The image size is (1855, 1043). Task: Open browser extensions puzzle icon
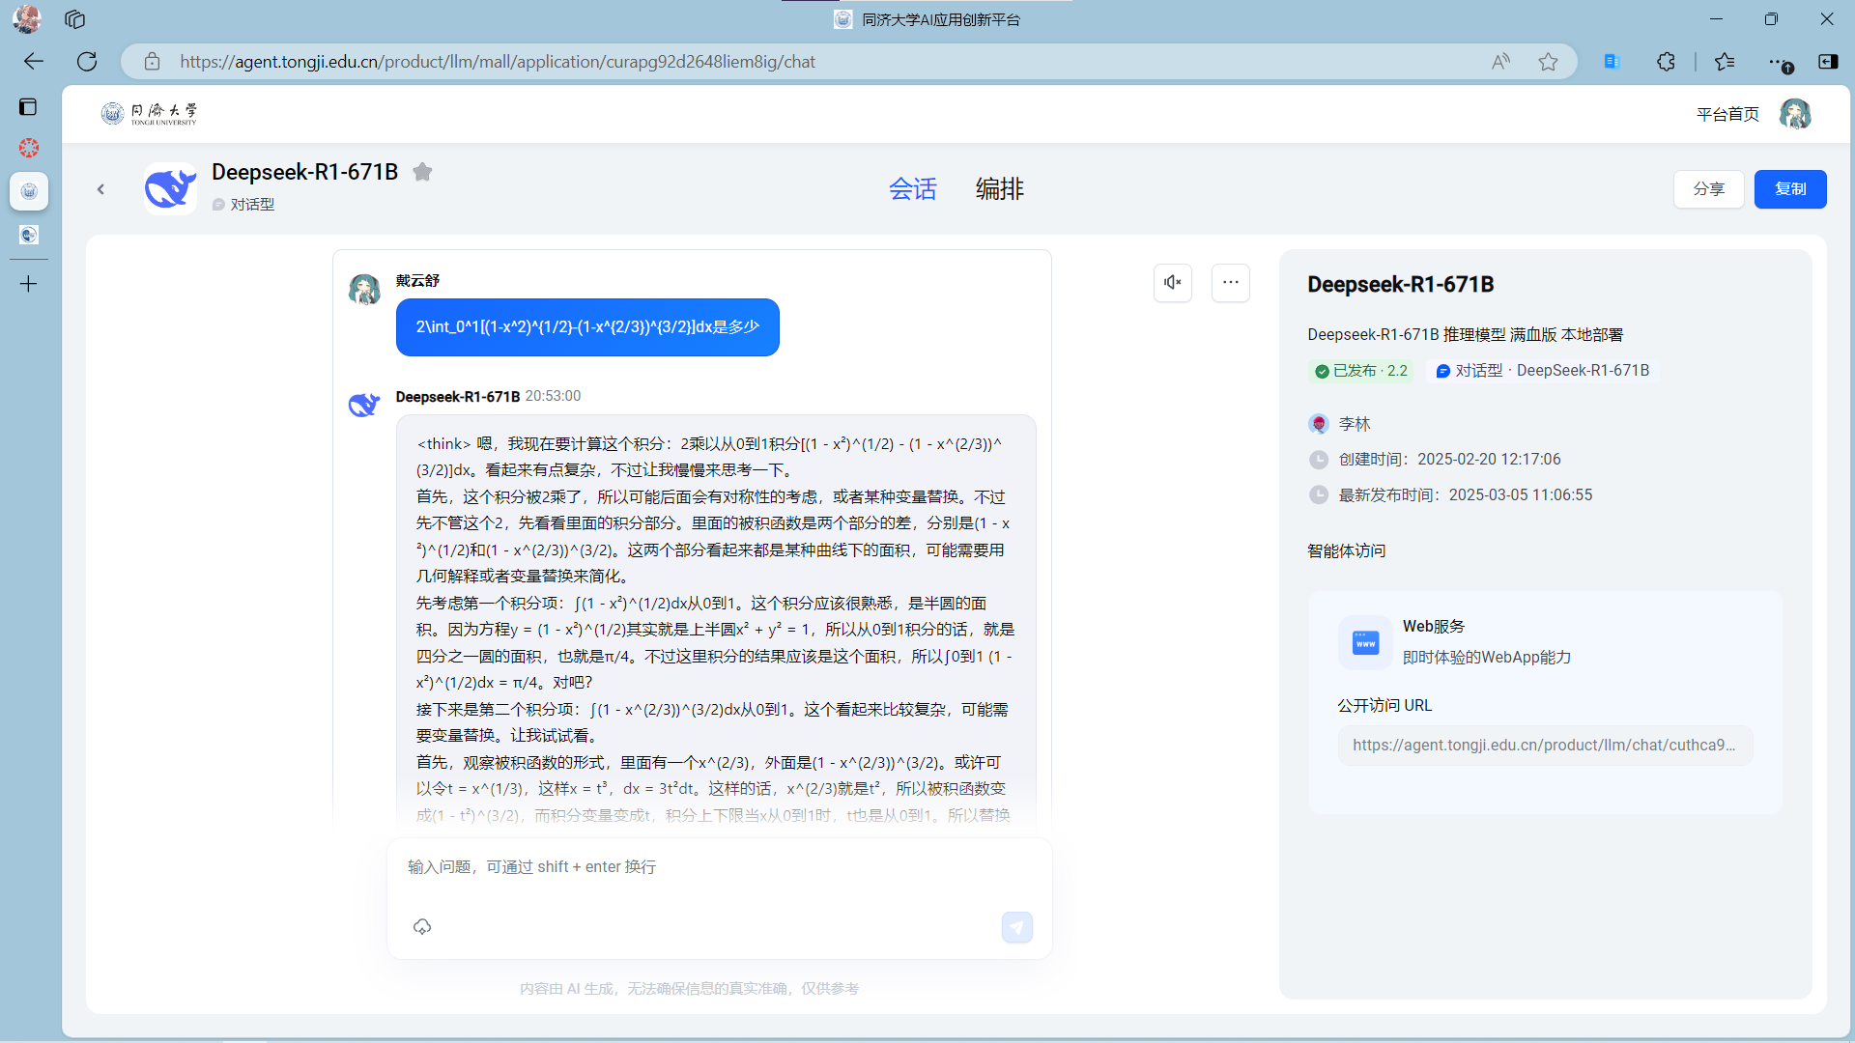[1666, 62]
